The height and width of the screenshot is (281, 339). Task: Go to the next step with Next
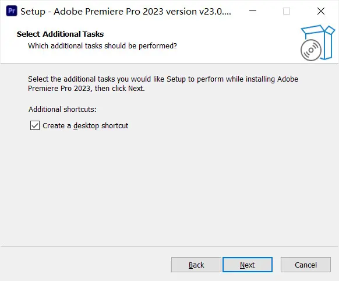point(248,265)
